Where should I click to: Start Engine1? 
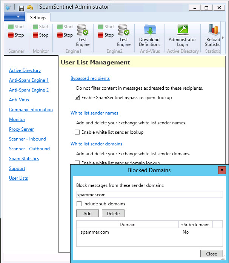[65, 27]
